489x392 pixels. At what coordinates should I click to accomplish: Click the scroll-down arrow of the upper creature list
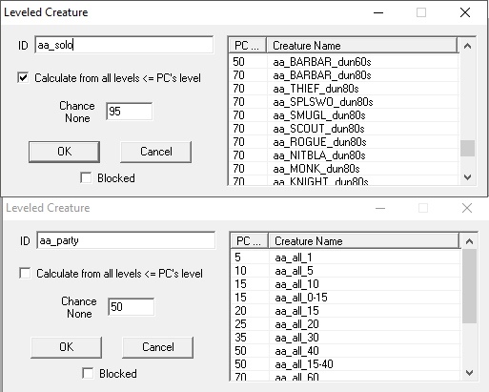click(x=467, y=177)
